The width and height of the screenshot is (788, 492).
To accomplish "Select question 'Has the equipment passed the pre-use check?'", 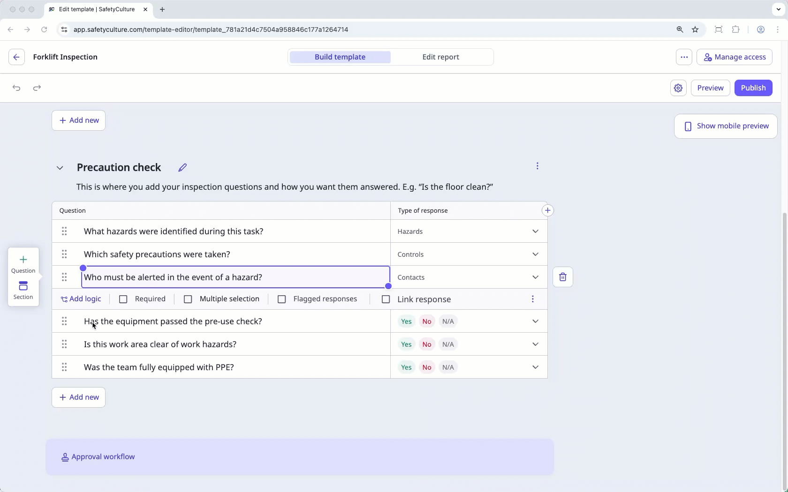I will [x=173, y=321].
